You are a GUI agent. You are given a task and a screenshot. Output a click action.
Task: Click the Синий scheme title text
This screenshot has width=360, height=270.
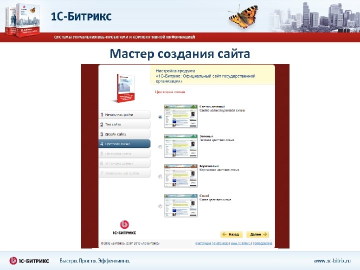tap(204, 196)
